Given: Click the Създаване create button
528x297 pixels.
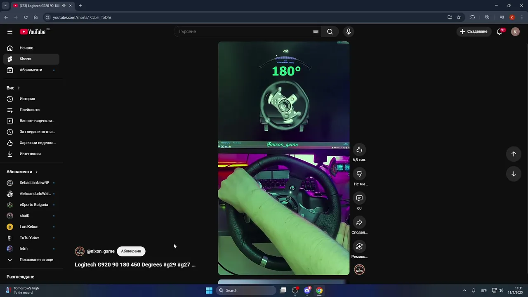Looking at the screenshot, I should point(474,32).
